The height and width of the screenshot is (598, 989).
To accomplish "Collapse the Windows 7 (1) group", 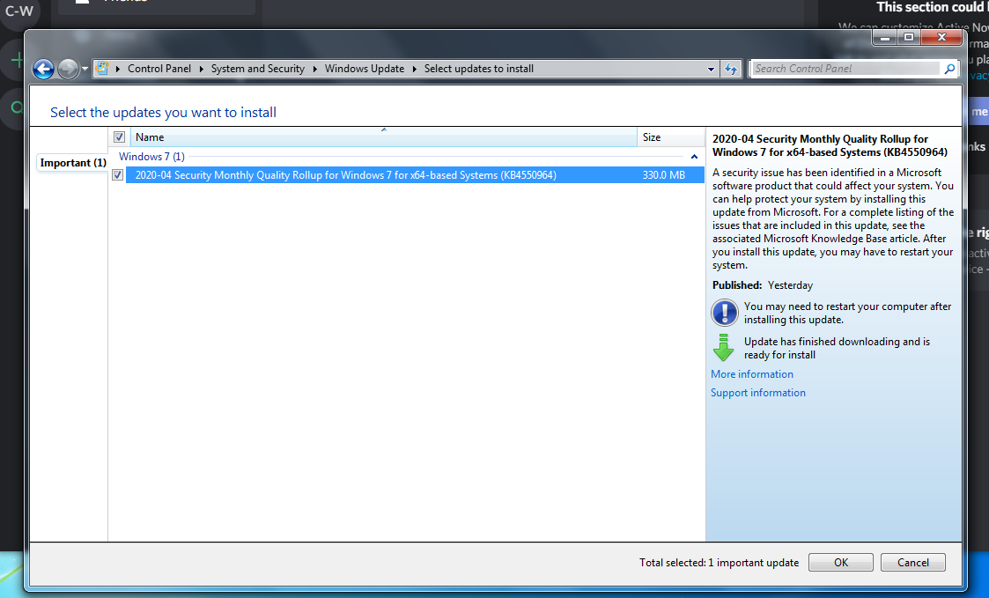I will 694,157.
